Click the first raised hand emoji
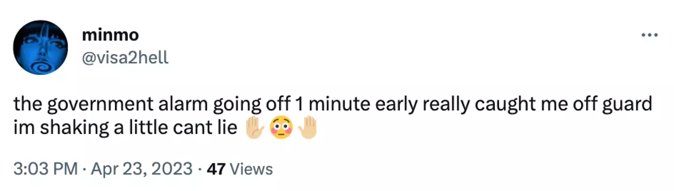The width and height of the screenshot is (674, 191). click(x=255, y=126)
